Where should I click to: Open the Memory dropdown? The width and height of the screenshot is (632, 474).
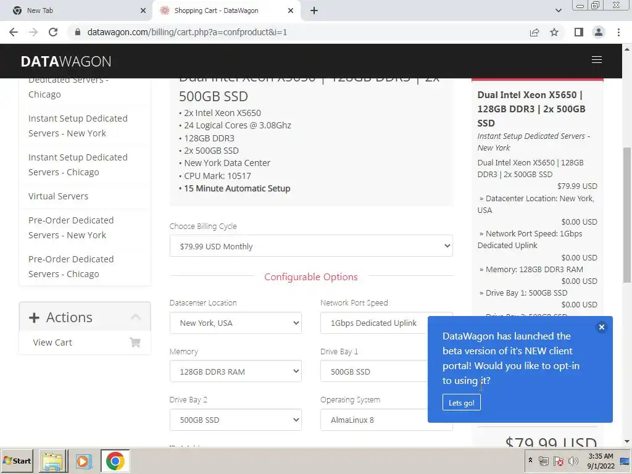click(235, 371)
